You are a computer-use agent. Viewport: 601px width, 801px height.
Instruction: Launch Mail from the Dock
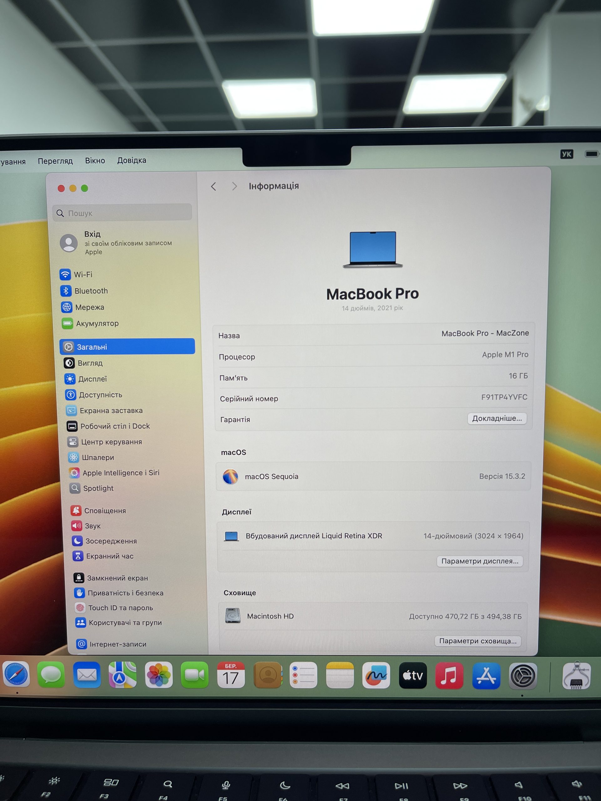click(x=87, y=675)
